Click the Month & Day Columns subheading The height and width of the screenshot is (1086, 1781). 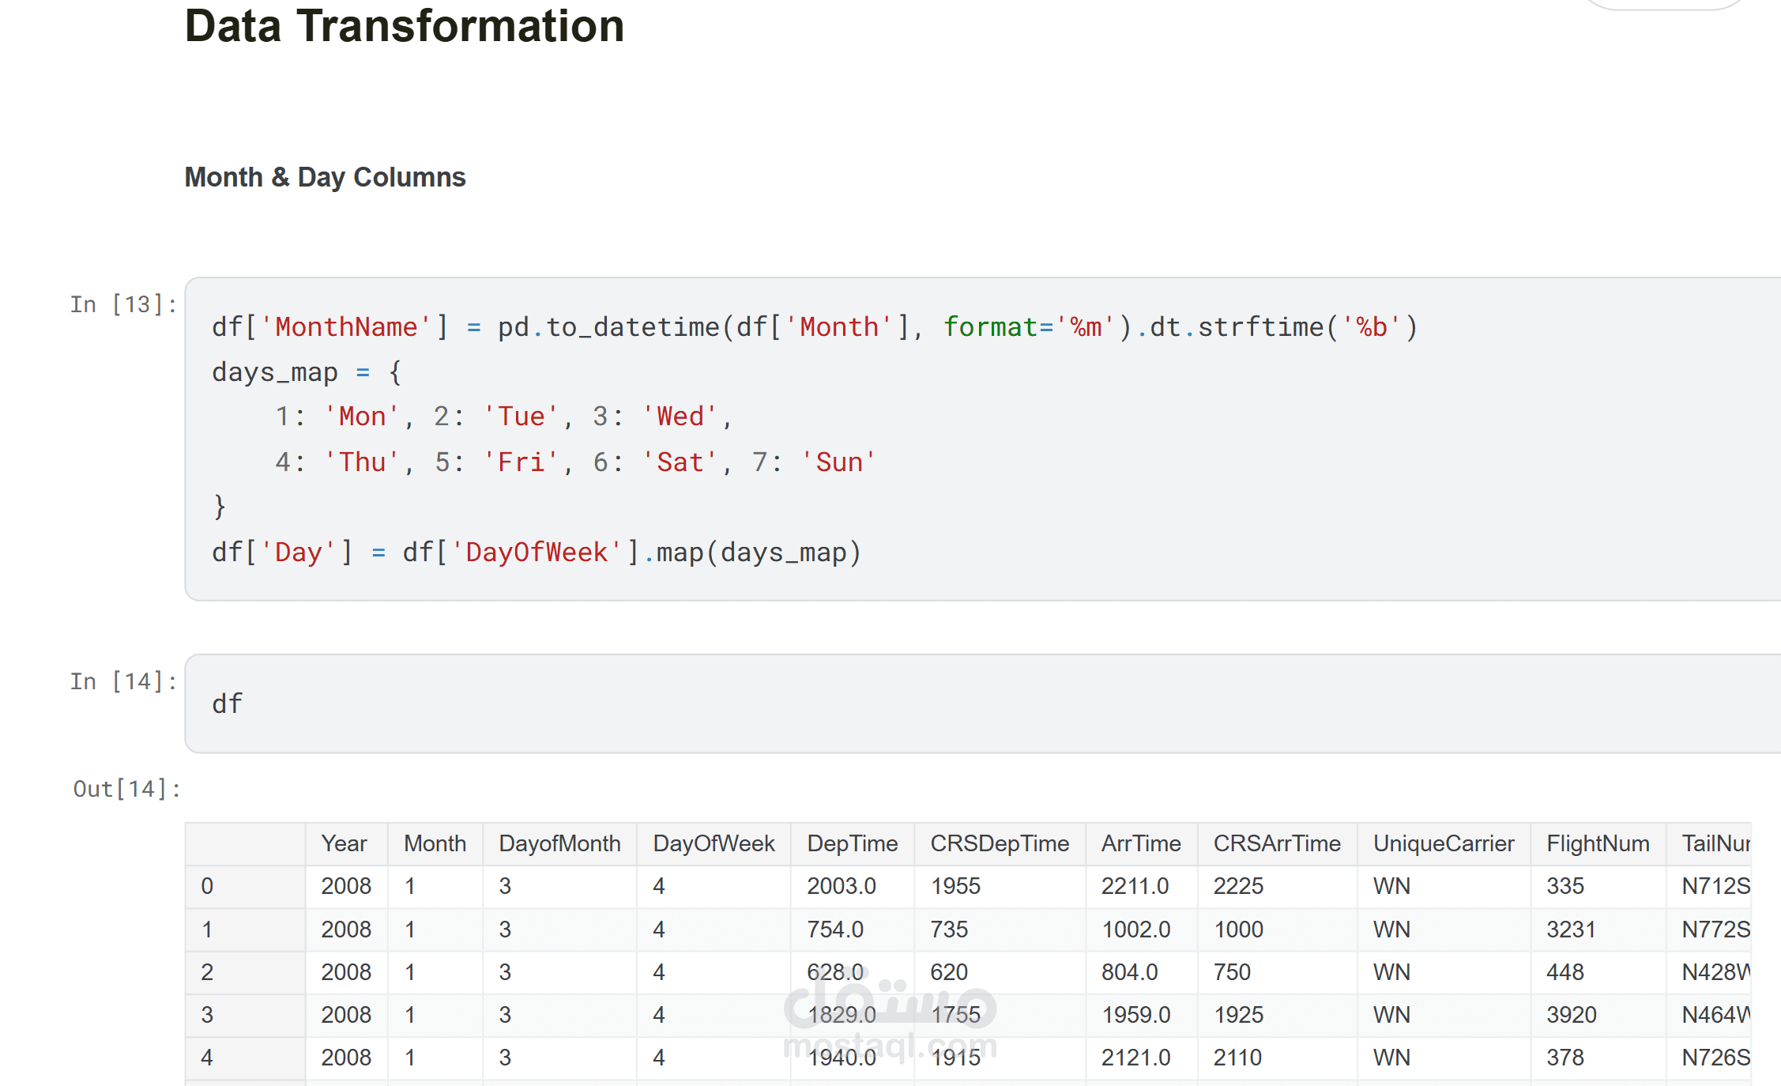click(x=325, y=177)
